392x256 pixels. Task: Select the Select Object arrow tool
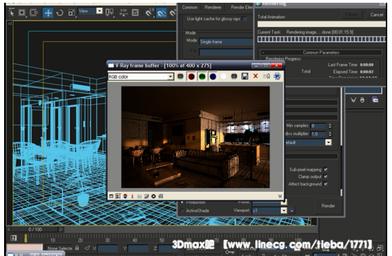pyautogui.click(x=12, y=12)
